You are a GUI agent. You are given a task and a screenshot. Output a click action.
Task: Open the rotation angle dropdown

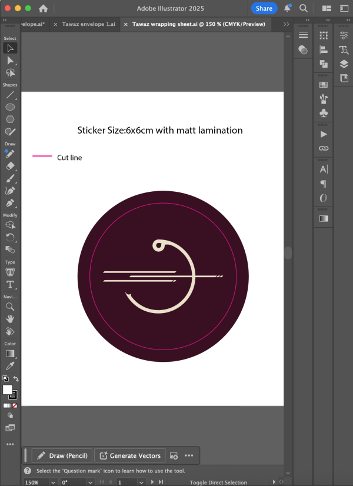(x=91, y=482)
